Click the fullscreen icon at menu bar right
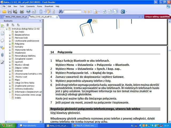171x128 pixels. pyautogui.click(x=168, y=6)
